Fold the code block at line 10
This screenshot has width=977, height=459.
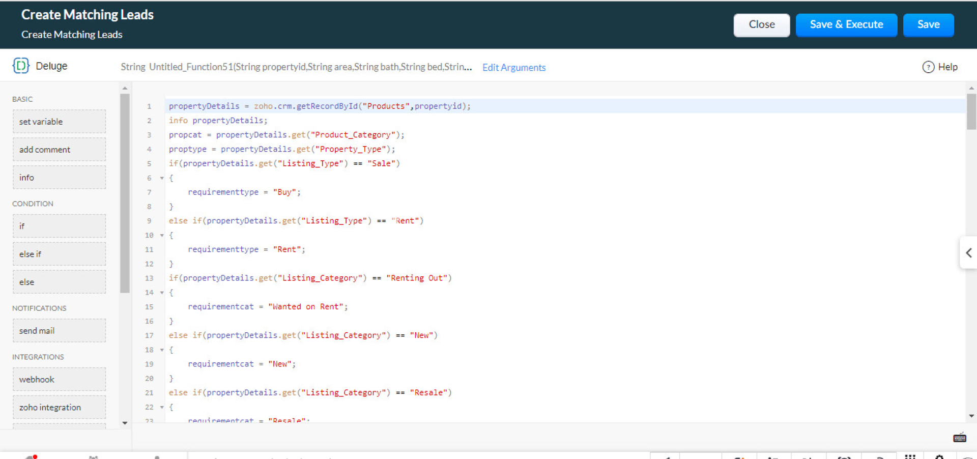tap(162, 235)
